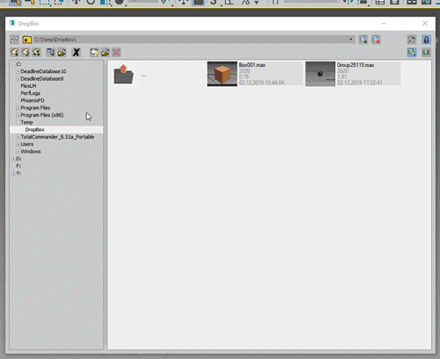The image size is (440, 359).
Task: Click the yellow favorites folder icon
Action: (27, 40)
